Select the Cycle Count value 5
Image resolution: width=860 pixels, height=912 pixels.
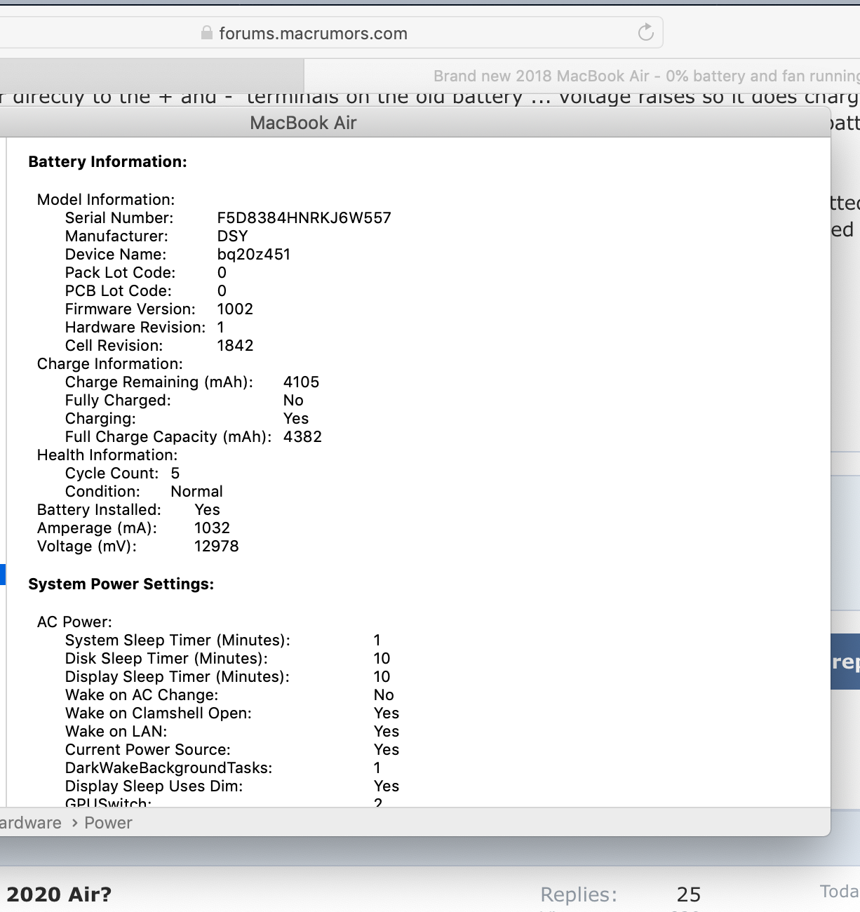[x=175, y=474]
